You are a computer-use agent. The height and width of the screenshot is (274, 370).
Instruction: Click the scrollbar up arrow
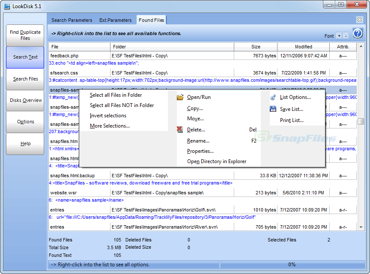click(361, 46)
